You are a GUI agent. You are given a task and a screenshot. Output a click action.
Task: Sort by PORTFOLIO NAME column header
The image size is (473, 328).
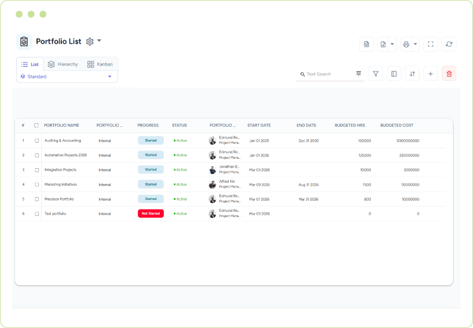coord(61,125)
